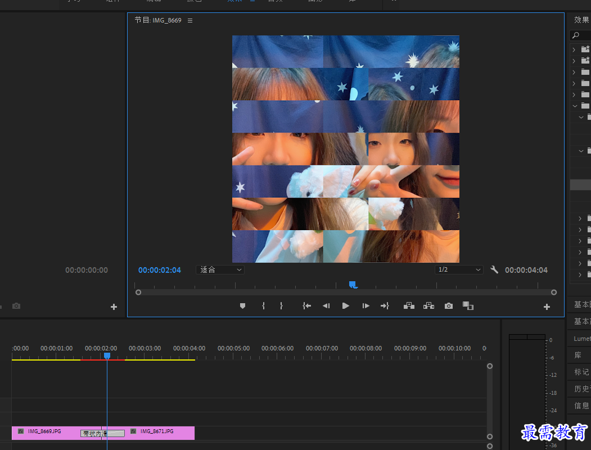Open the Comparison View icon
Image resolution: width=591 pixels, height=450 pixels.
468,305
